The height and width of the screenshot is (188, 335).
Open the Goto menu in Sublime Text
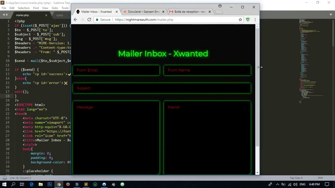(x=55, y=8)
